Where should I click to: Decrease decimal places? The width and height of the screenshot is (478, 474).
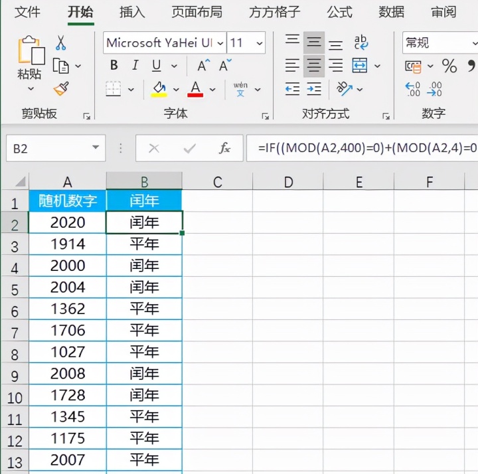click(x=434, y=89)
